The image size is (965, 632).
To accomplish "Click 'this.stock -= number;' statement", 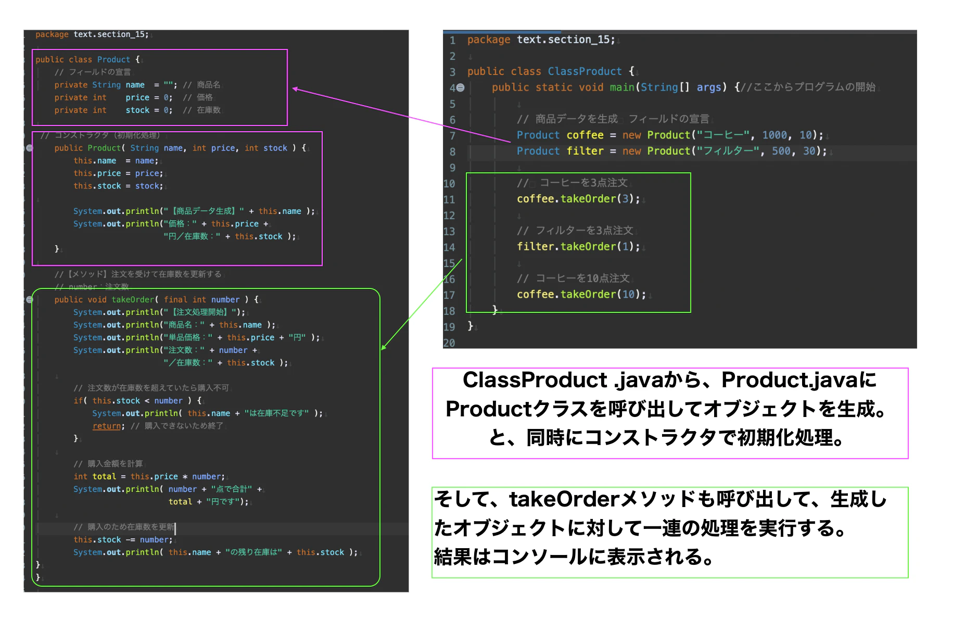I will (x=123, y=540).
